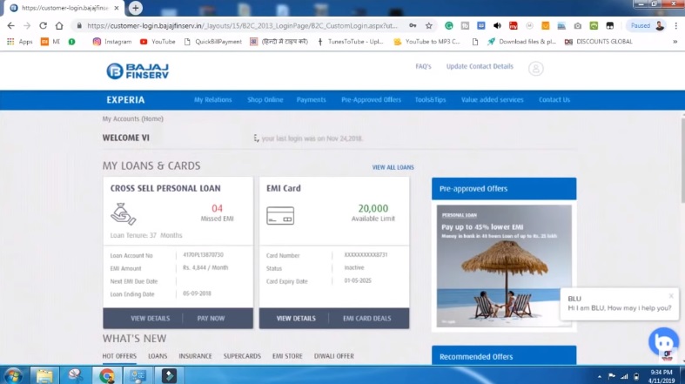Click VIEW DETAILS under EMI Card
The image size is (685, 384).
pyautogui.click(x=296, y=319)
